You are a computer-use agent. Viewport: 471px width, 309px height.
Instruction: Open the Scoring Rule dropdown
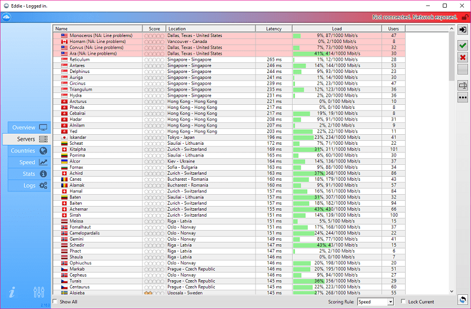(x=375, y=302)
